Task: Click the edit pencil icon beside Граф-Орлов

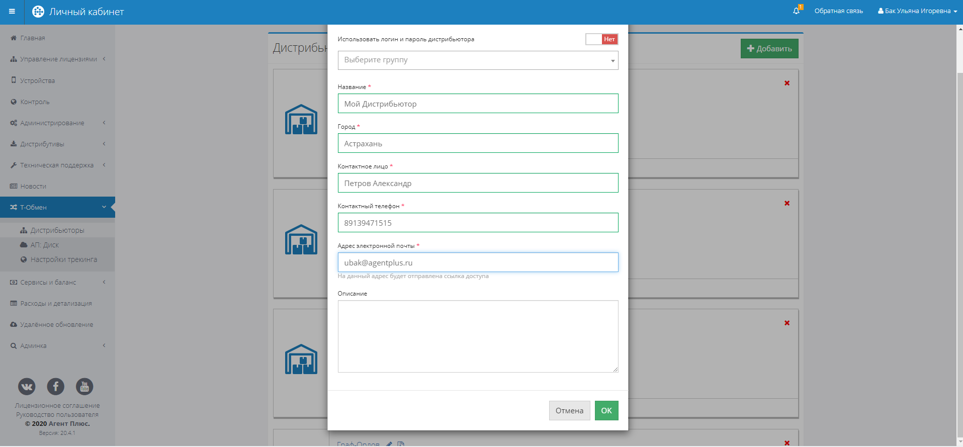Action: (x=389, y=444)
